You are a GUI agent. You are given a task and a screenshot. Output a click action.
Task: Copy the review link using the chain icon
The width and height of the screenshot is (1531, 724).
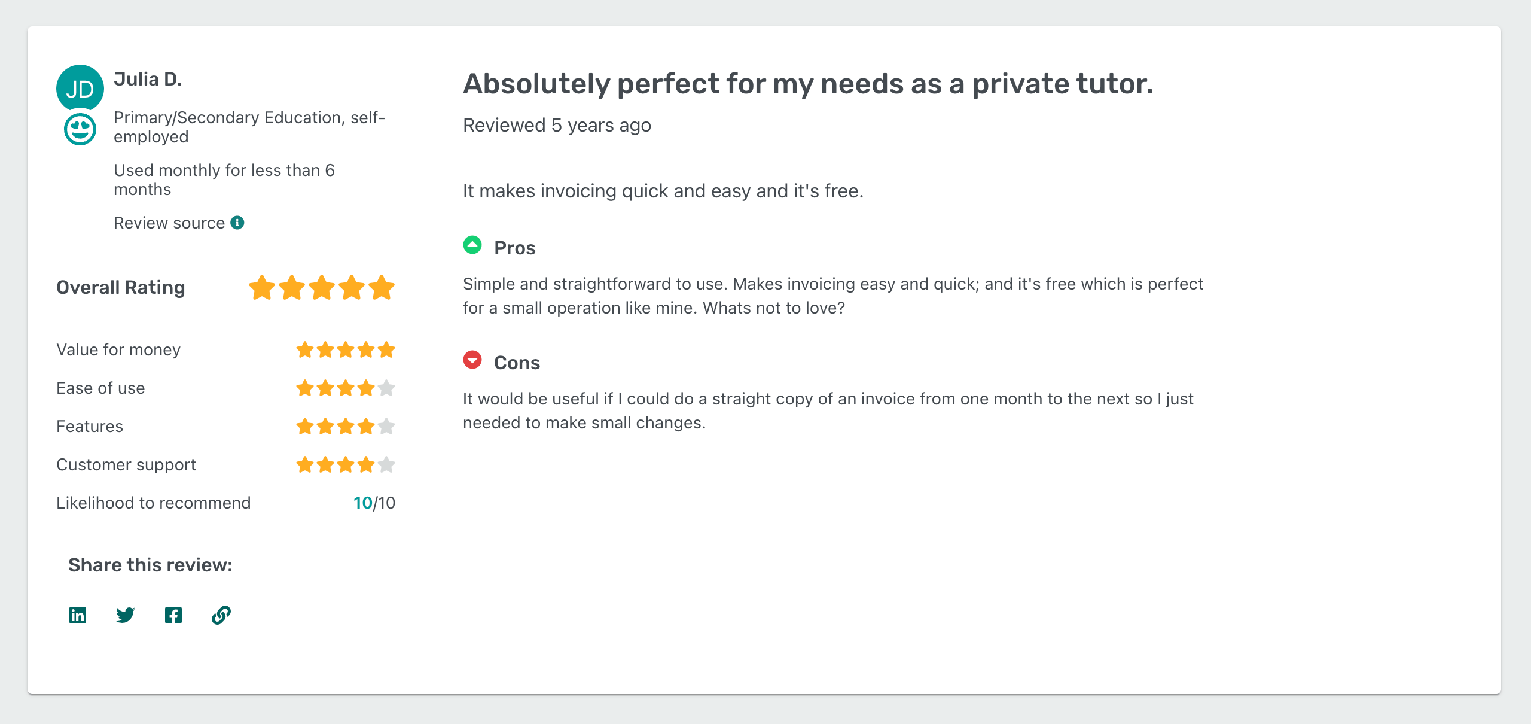221,615
